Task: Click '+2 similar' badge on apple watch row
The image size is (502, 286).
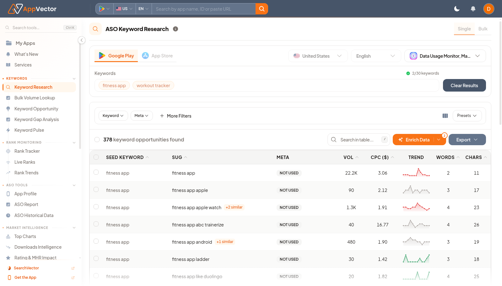Action: pyautogui.click(x=234, y=207)
